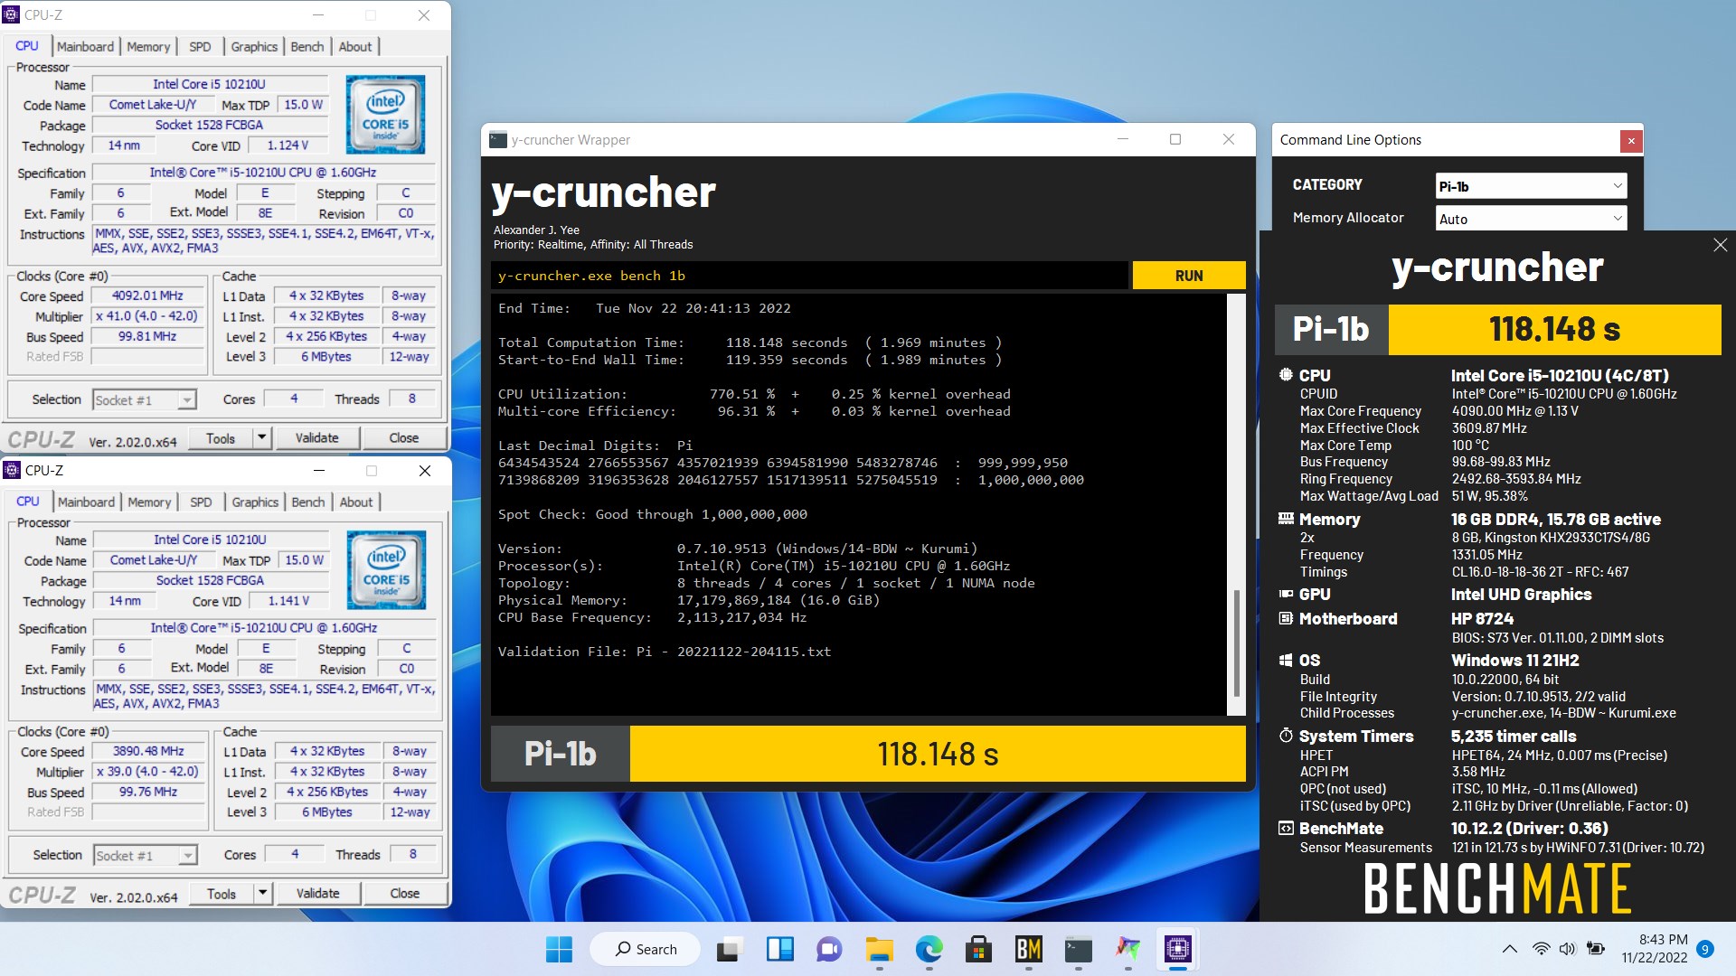Click Validate button in bottom CPU-Z
This screenshot has height=976, width=1736.
317,894
